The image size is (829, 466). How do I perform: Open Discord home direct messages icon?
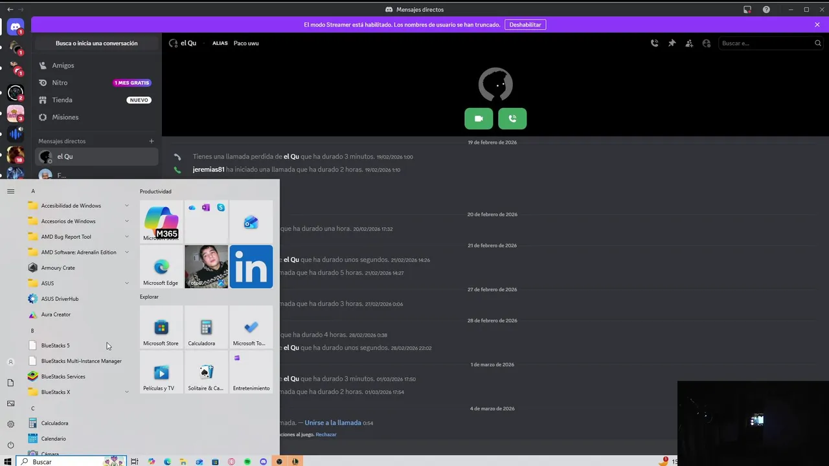[16, 27]
